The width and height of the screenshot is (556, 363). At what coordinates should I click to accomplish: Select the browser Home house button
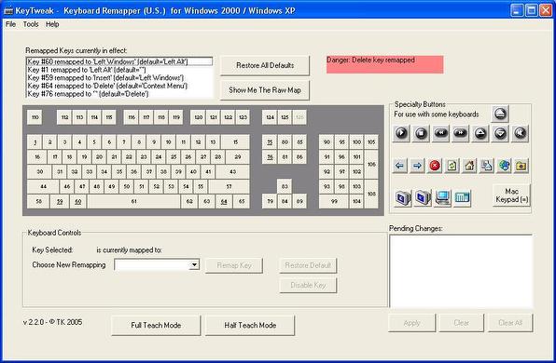coord(469,166)
